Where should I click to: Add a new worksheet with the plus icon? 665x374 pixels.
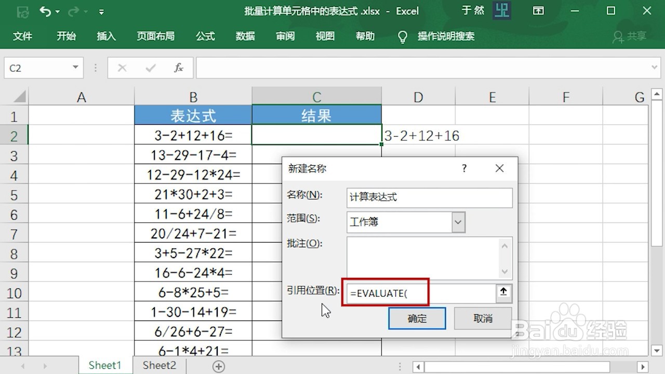(218, 366)
